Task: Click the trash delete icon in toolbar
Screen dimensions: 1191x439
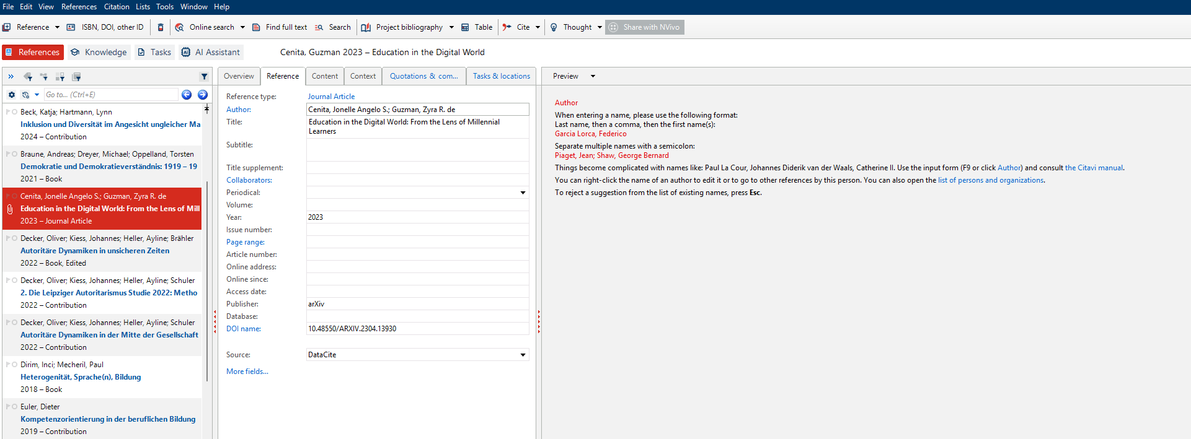Action: click(x=161, y=27)
